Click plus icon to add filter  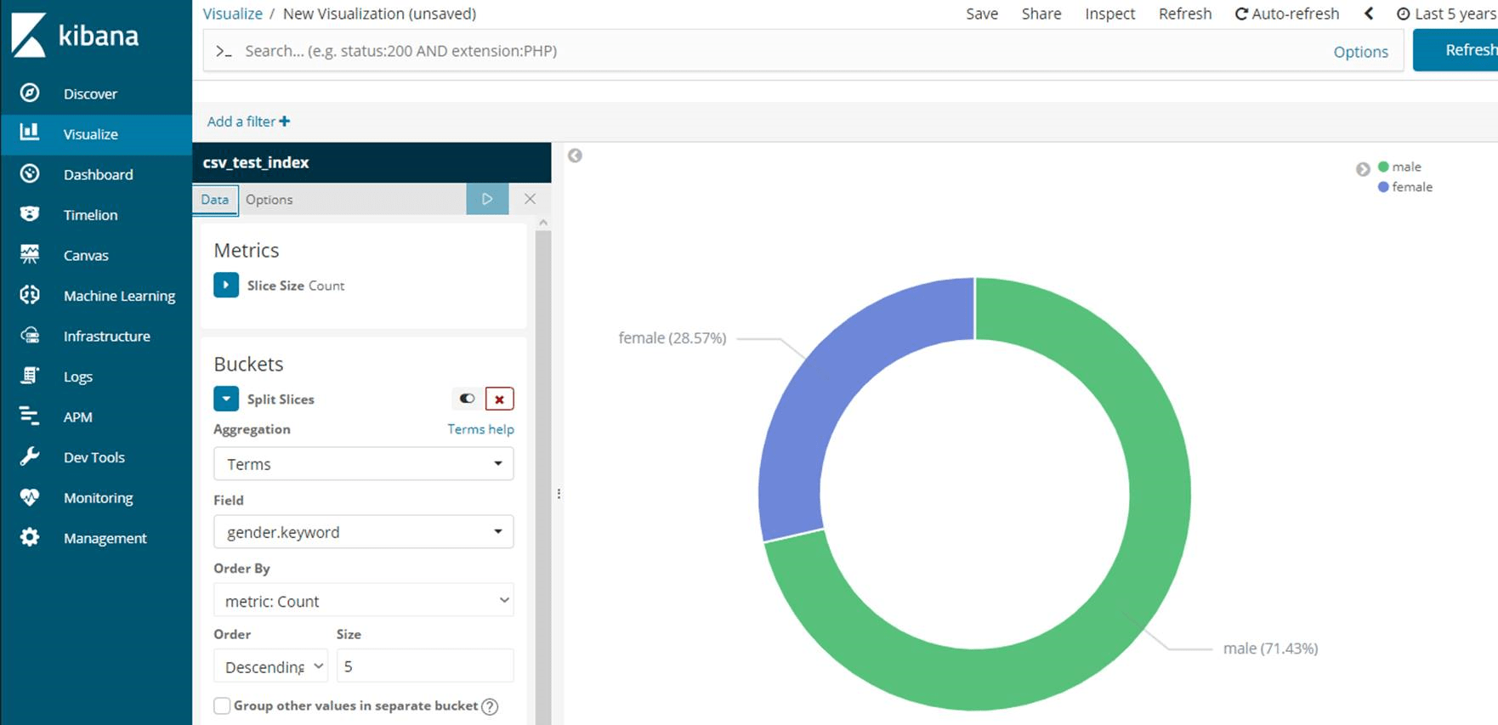[x=285, y=122]
